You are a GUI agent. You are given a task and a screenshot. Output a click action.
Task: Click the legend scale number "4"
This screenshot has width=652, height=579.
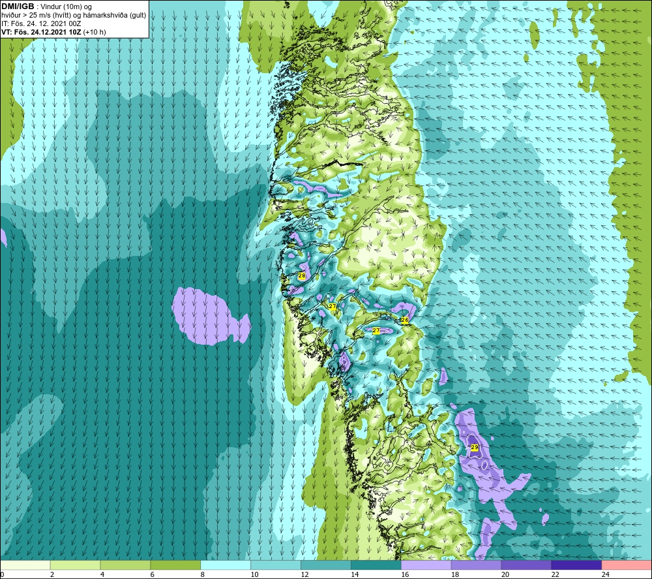coord(102,574)
